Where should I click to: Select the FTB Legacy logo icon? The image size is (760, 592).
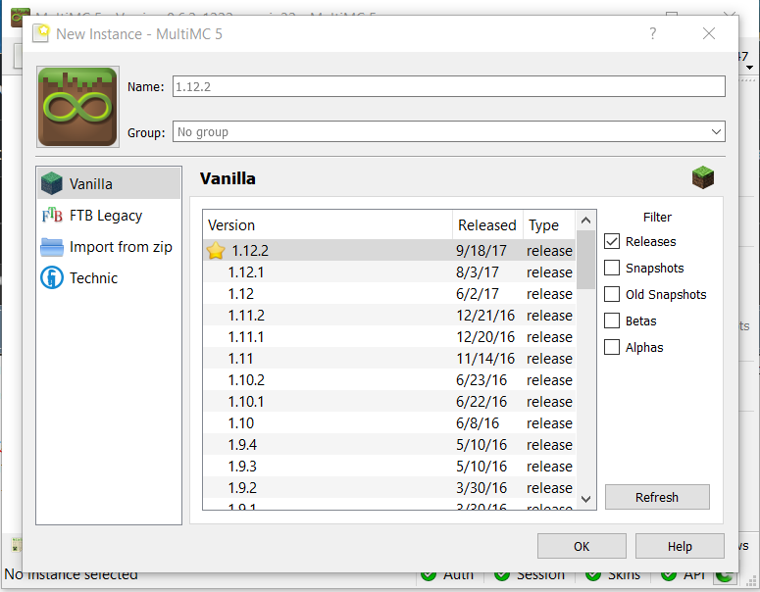coord(52,215)
